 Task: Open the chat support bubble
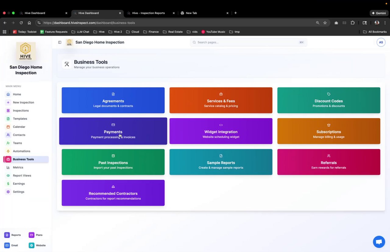click(379, 242)
